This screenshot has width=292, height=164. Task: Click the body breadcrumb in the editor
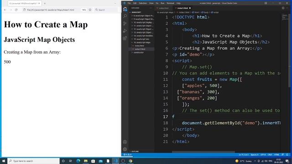pyautogui.click(x=205, y=12)
